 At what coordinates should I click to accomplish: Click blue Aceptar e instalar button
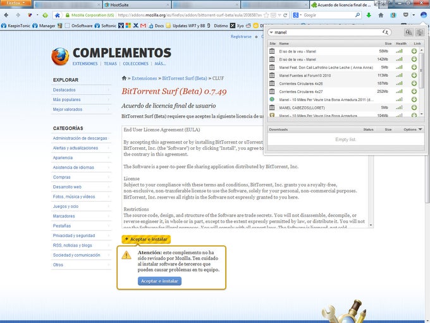(x=159, y=281)
